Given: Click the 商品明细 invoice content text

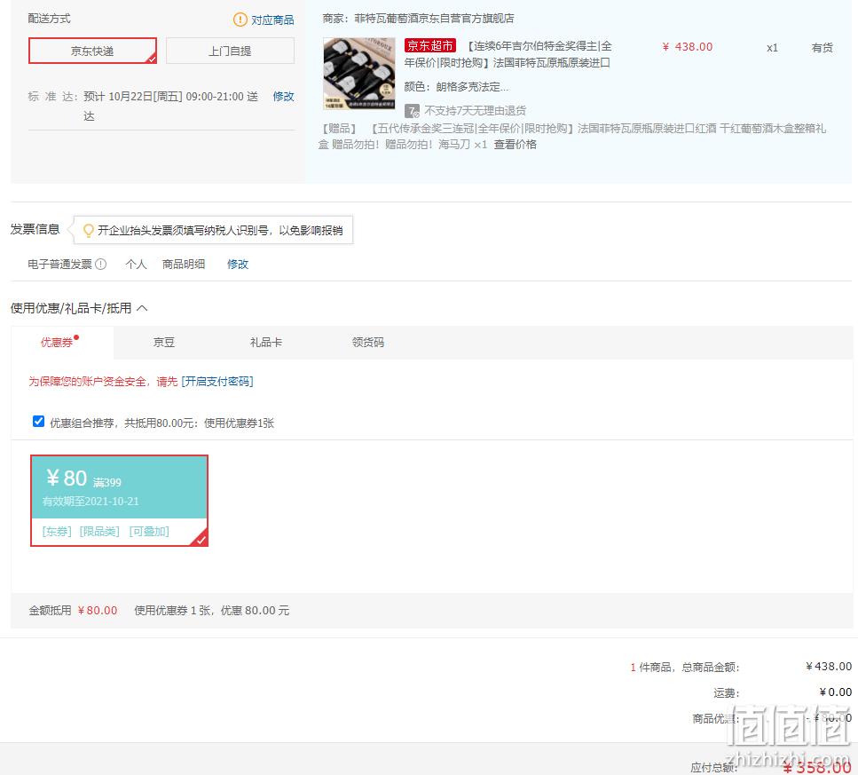Looking at the screenshot, I should [x=184, y=265].
